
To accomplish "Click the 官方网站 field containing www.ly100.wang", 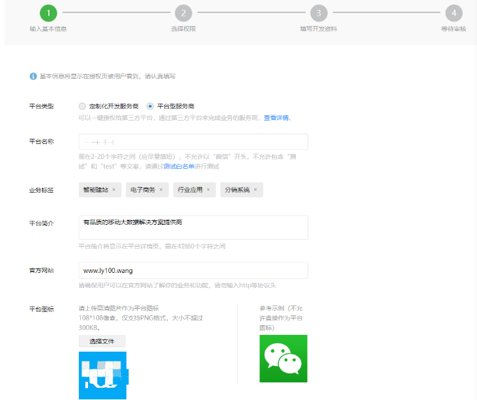I will tap(193, 270).
